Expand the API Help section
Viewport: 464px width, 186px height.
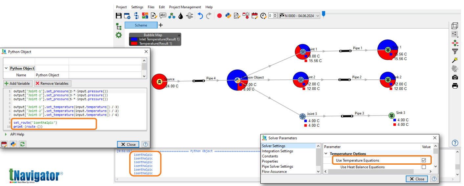[6, 134]
